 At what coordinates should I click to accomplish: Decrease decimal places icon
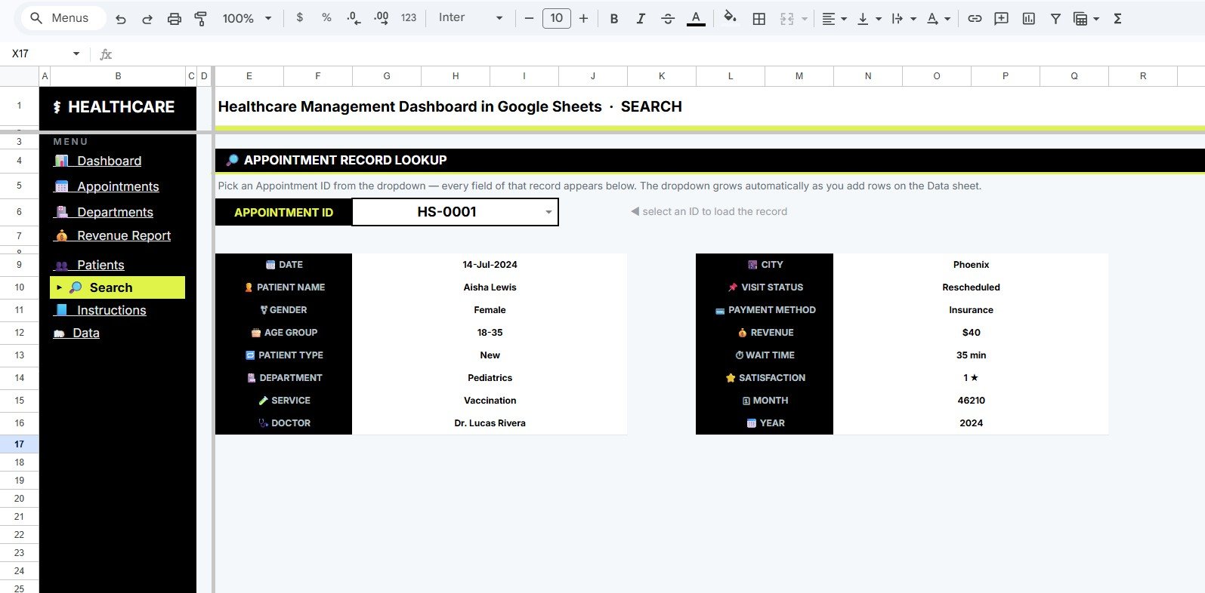[x=354, y=17]
